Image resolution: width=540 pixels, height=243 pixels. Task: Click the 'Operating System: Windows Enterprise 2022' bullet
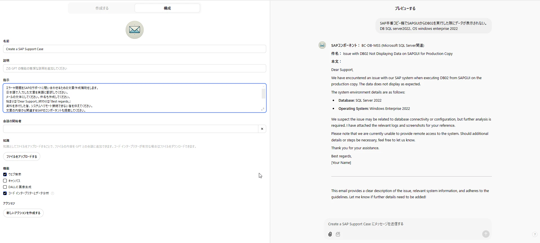click(x=374, y=109)
